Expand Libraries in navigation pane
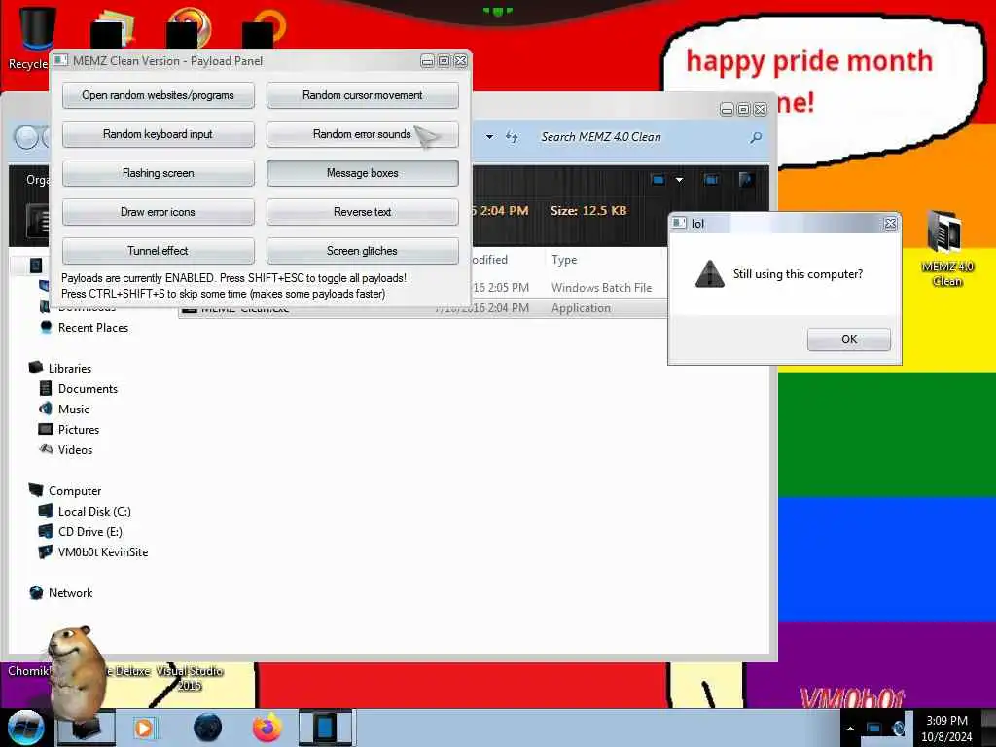This screenshot has width=996, height=747. tap(69, 369)
